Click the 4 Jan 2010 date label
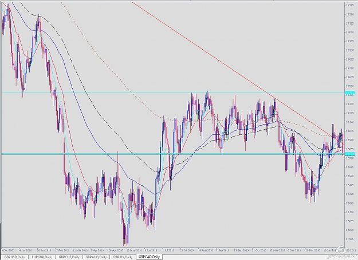358x260 pixels. pyautogui.click(x=25, y=250)
